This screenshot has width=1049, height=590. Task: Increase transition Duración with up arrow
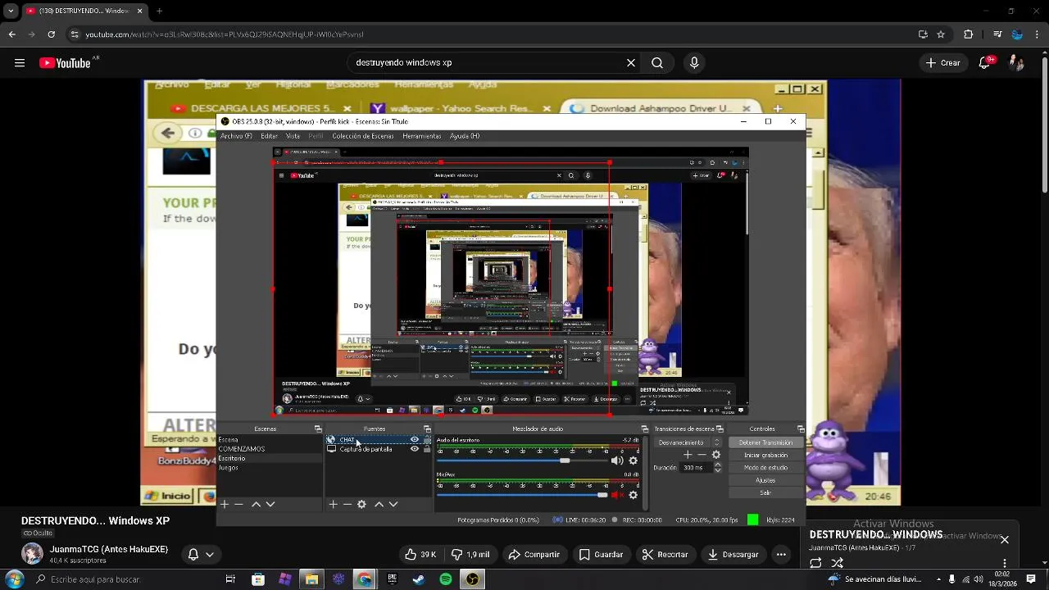tap(718, 465)
